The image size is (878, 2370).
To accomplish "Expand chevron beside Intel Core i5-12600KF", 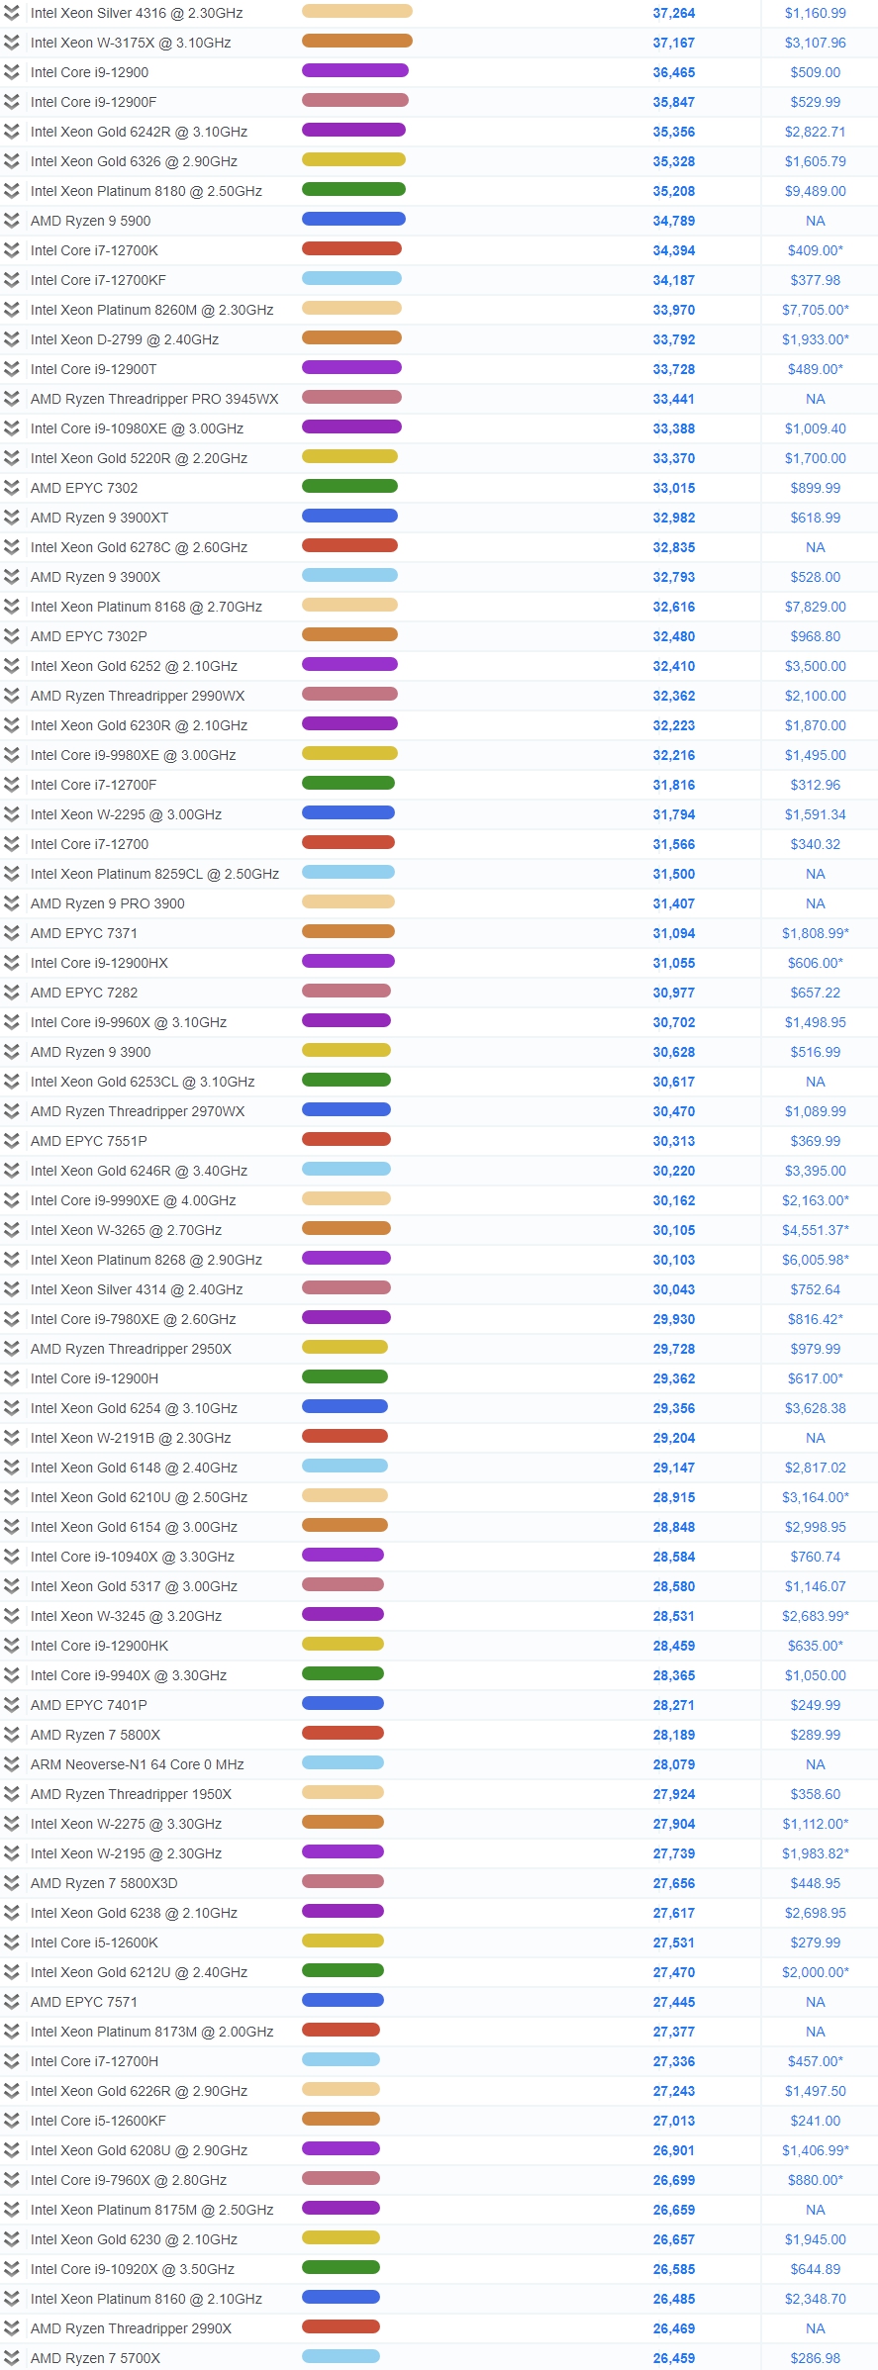I will click(x=11, y=2121).
